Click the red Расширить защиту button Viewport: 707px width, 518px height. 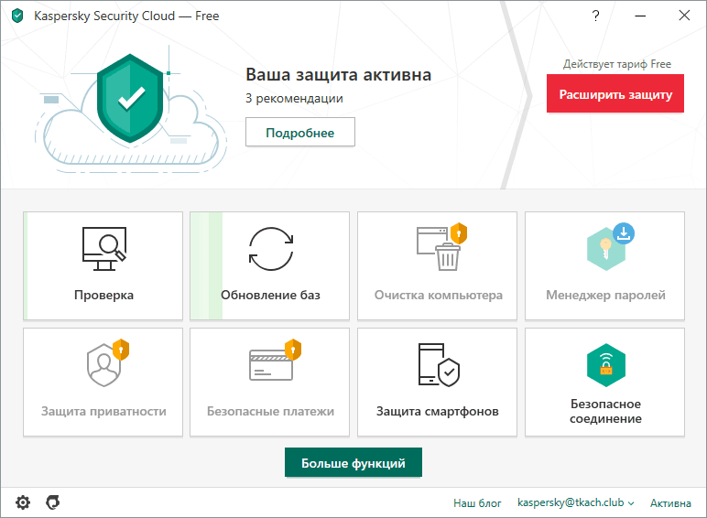pos(615,93)
